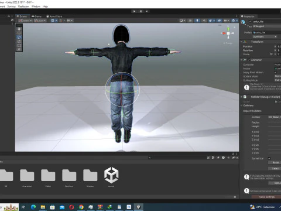Open the Gizmos dropdown arrow
The image size is (281, 211).
pos(237,21)
